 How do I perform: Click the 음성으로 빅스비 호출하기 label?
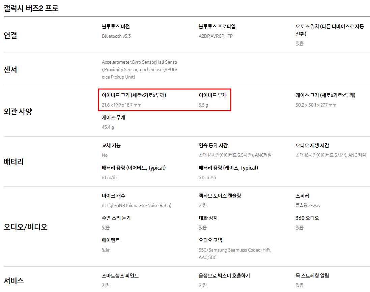224,275
